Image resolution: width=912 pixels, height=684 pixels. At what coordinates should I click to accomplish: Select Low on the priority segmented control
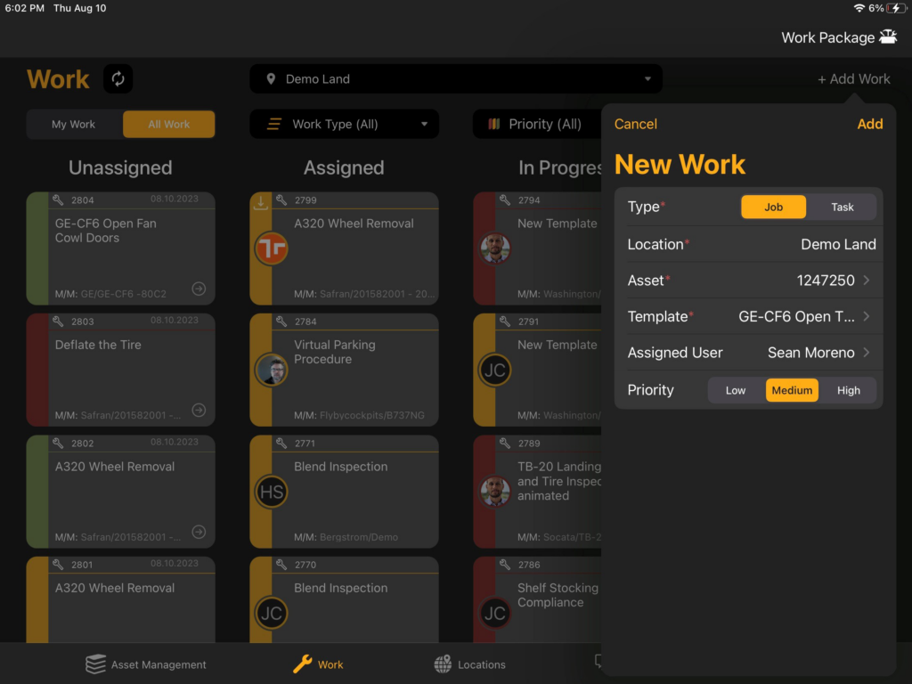pyautogui.click(x=736, y=390)
